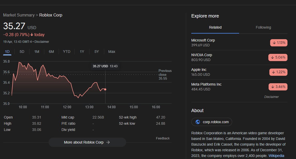
Task: Click the chart's current price marker dot
Action: [105, 89]
